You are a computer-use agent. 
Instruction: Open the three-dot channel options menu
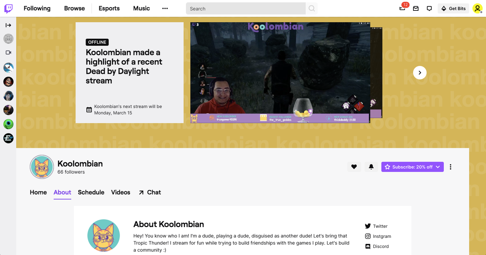(451, 167)
